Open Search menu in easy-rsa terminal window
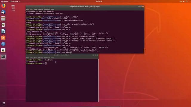Screen dimensions: 191x107 click(x=41, y=9)
